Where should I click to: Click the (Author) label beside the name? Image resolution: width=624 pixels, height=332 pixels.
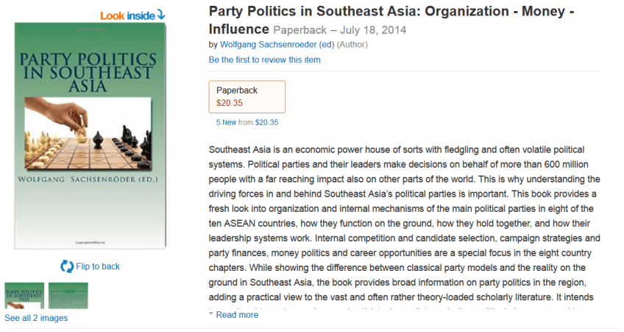[x=352, y=44]
